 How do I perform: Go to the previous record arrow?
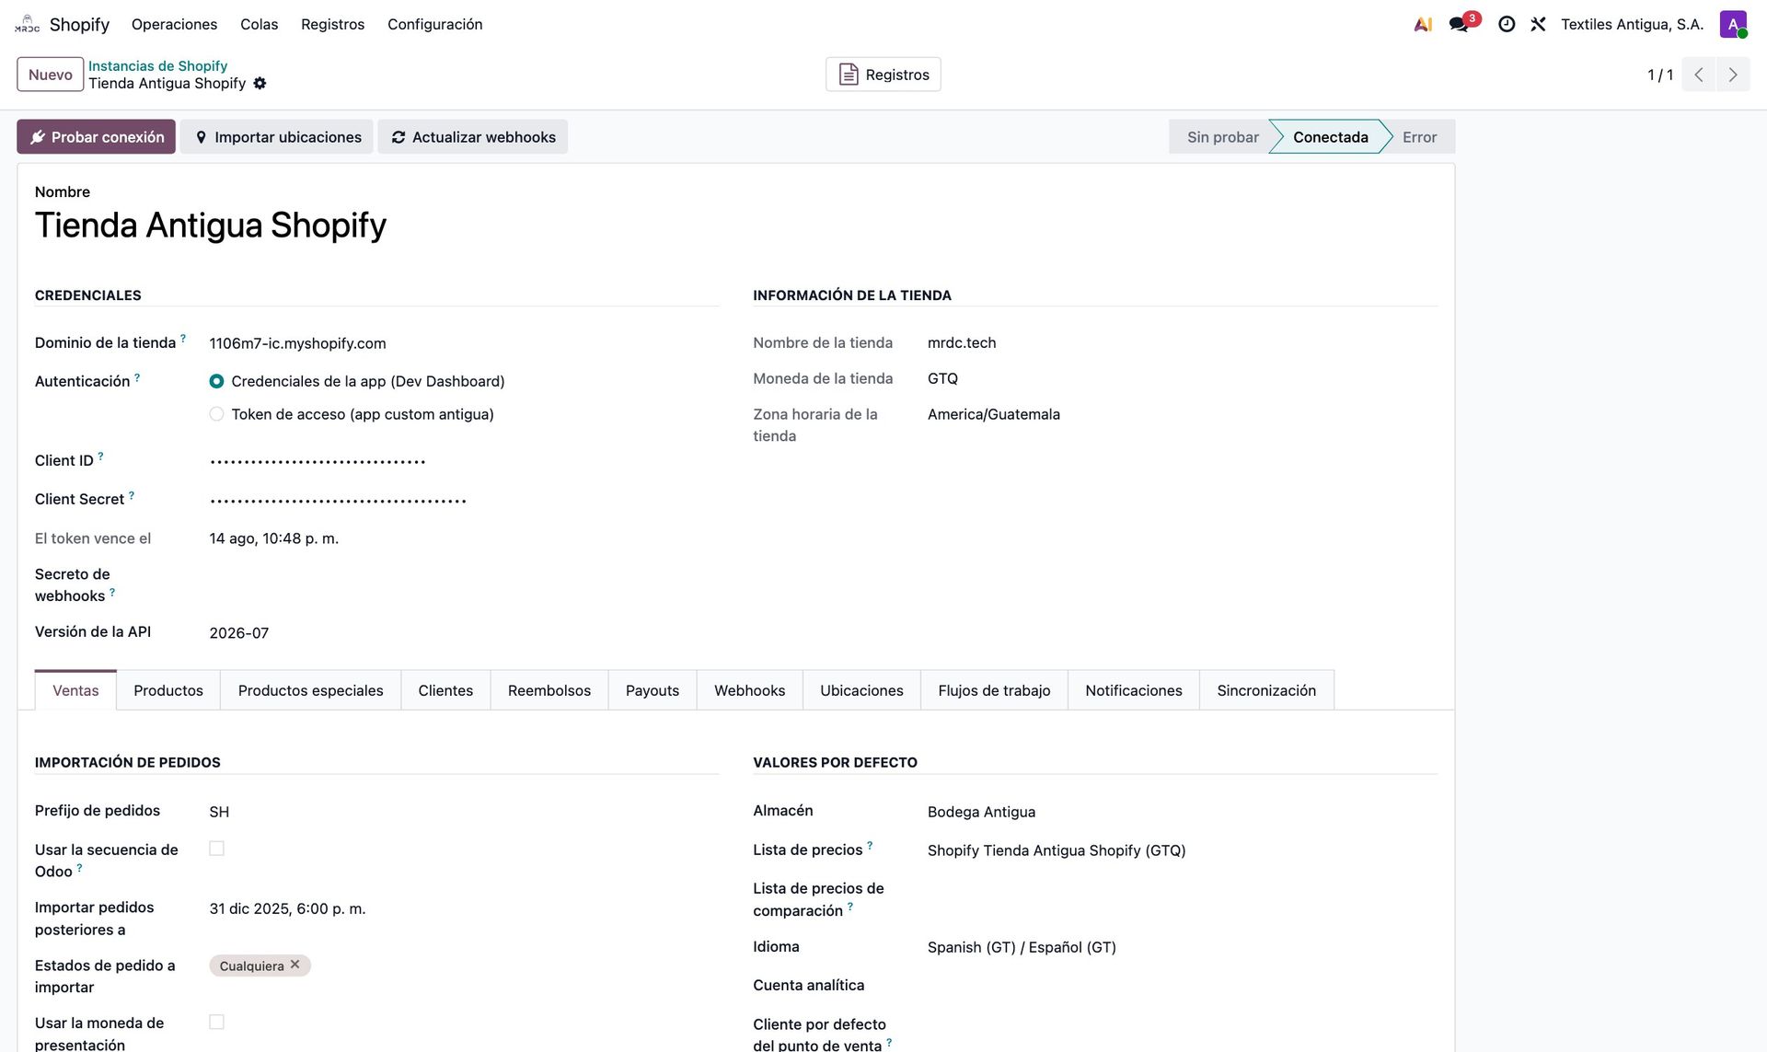[1699, 75]
